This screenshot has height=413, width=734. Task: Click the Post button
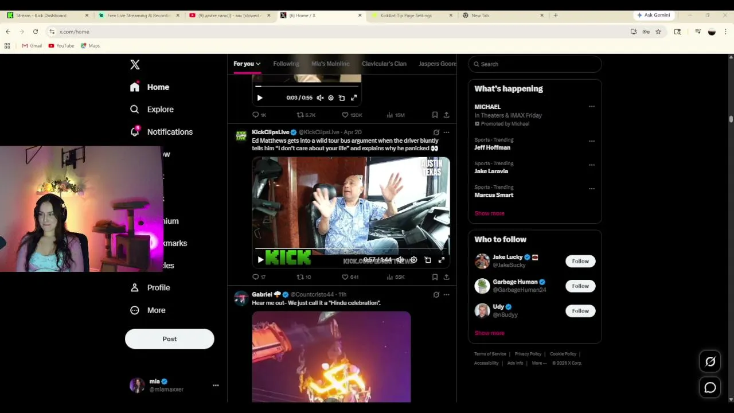[170, 339]
